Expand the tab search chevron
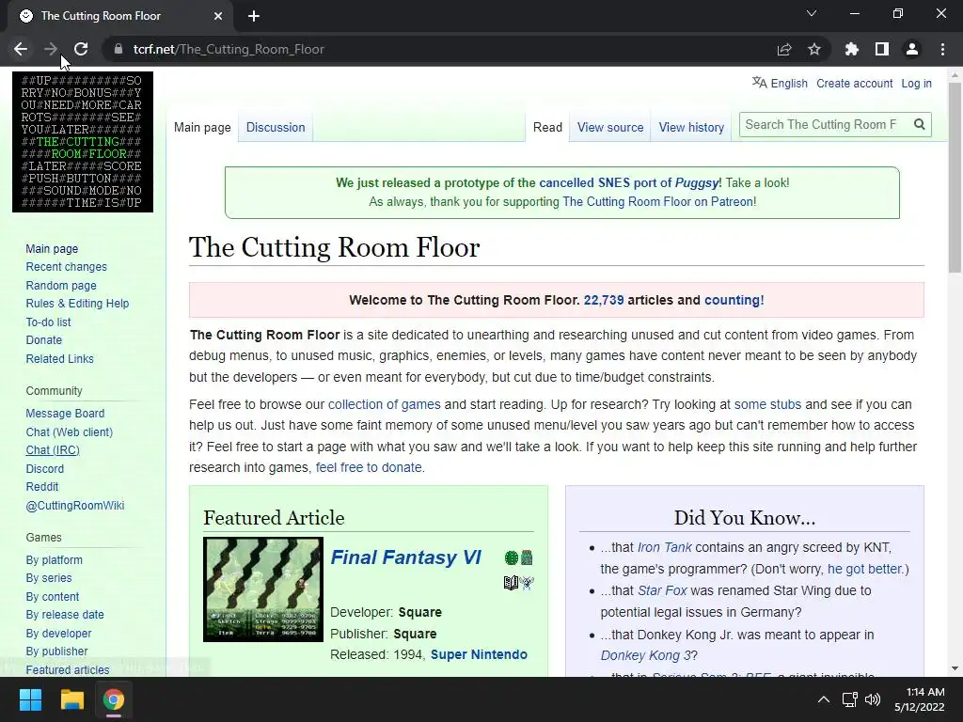 (811, 13)
